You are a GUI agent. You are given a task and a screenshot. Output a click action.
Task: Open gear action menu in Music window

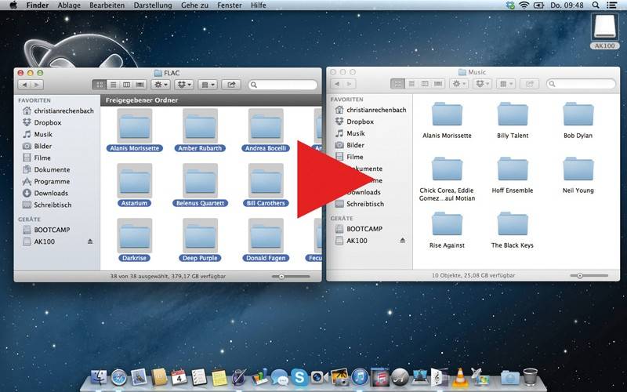point(459,84)
